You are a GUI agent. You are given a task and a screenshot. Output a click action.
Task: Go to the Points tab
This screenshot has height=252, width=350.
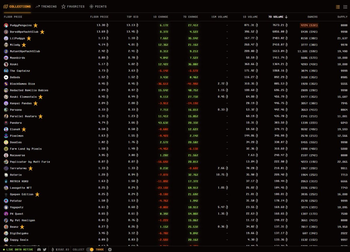(x=98, y=6)
